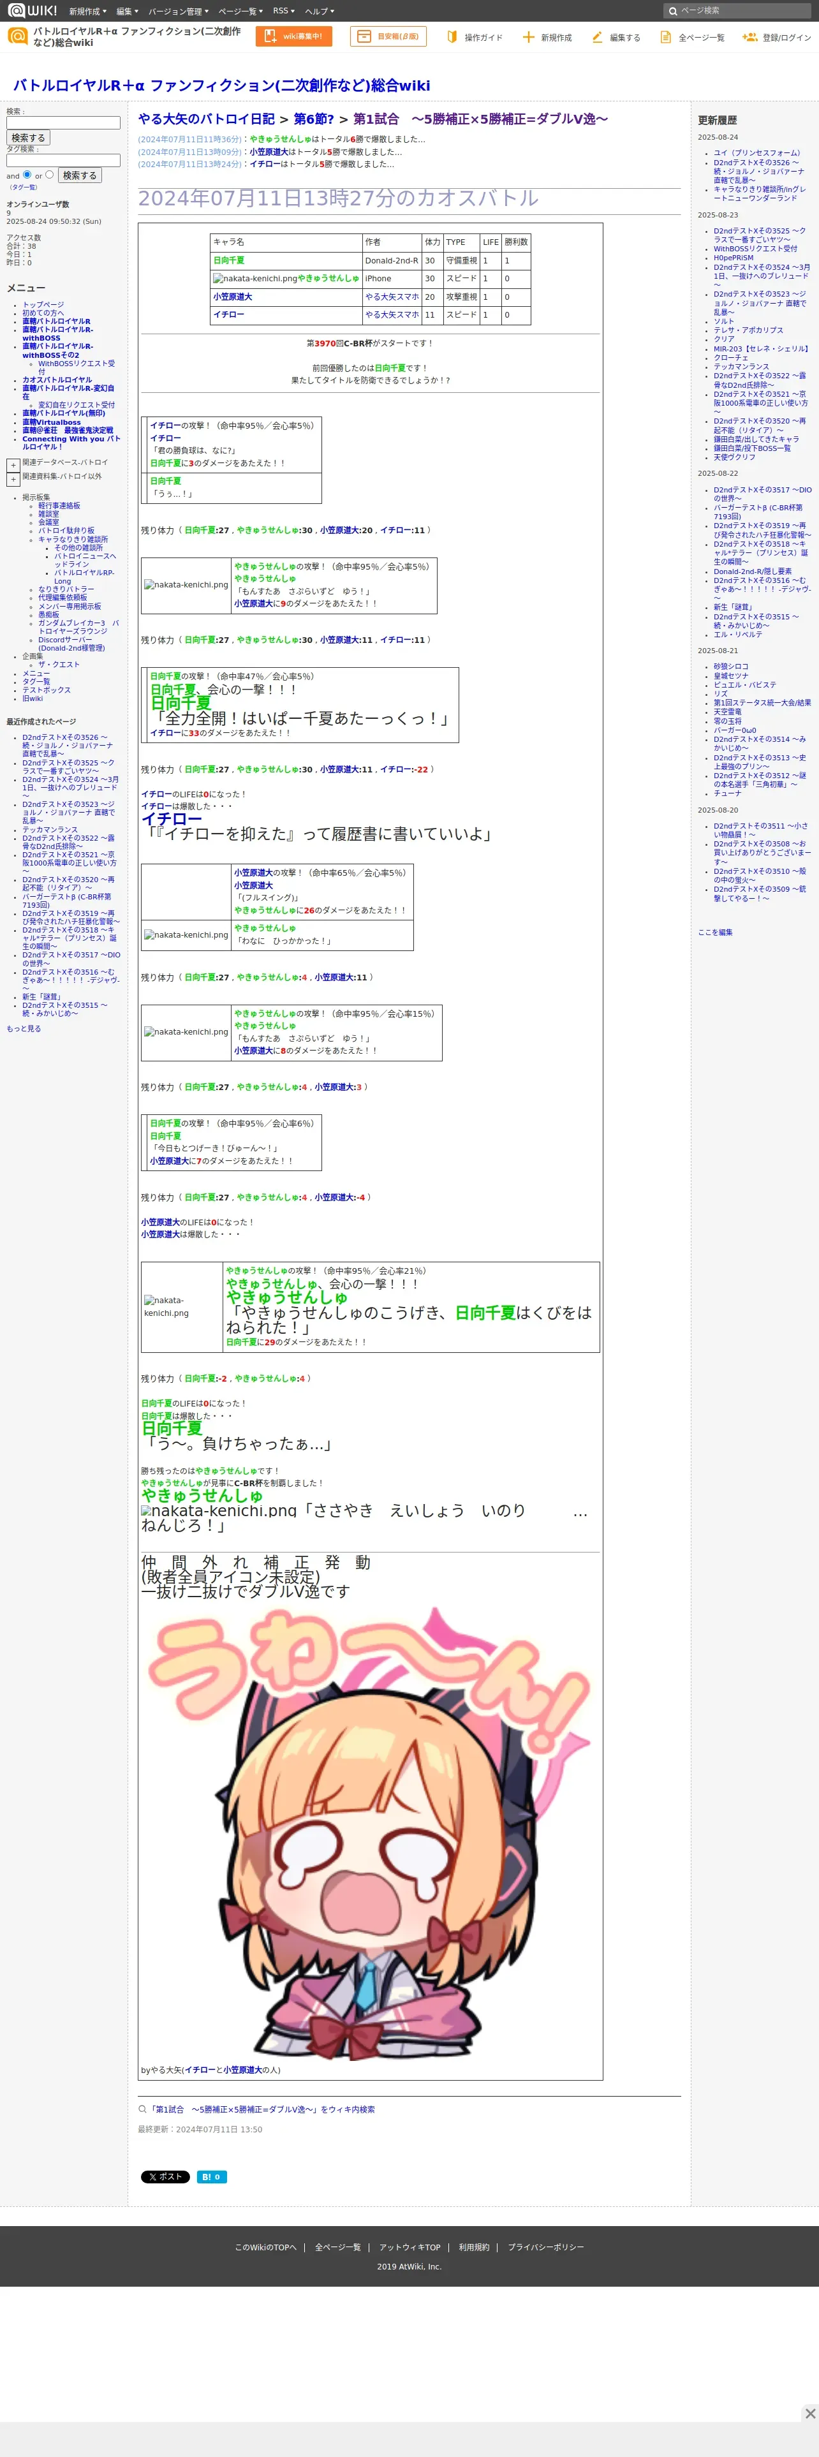Click Donald-2nd-R author cell
Screen dimensions: 819x2457
point(391,260)
